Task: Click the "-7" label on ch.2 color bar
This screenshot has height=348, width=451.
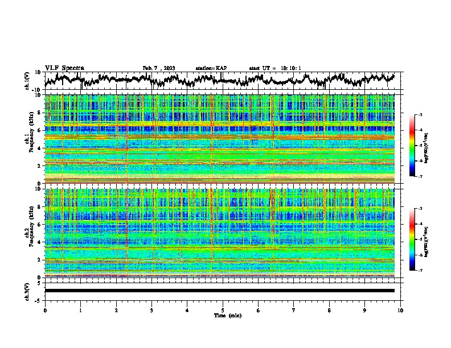Action: (x=420, y=270)
